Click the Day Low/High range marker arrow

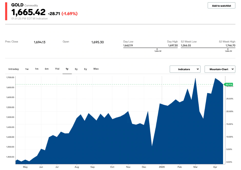pyautogui.click(x=157, y=49)
